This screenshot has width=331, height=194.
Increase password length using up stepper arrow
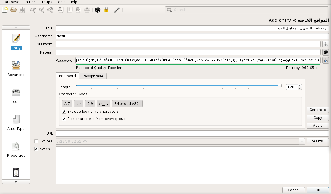click(300, 86)
